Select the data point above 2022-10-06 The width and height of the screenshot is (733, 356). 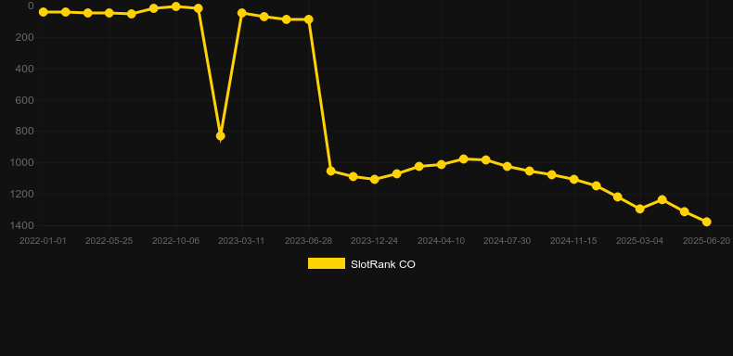[x=175, y=6]
